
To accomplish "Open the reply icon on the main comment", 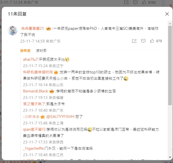I will point(143,41).
